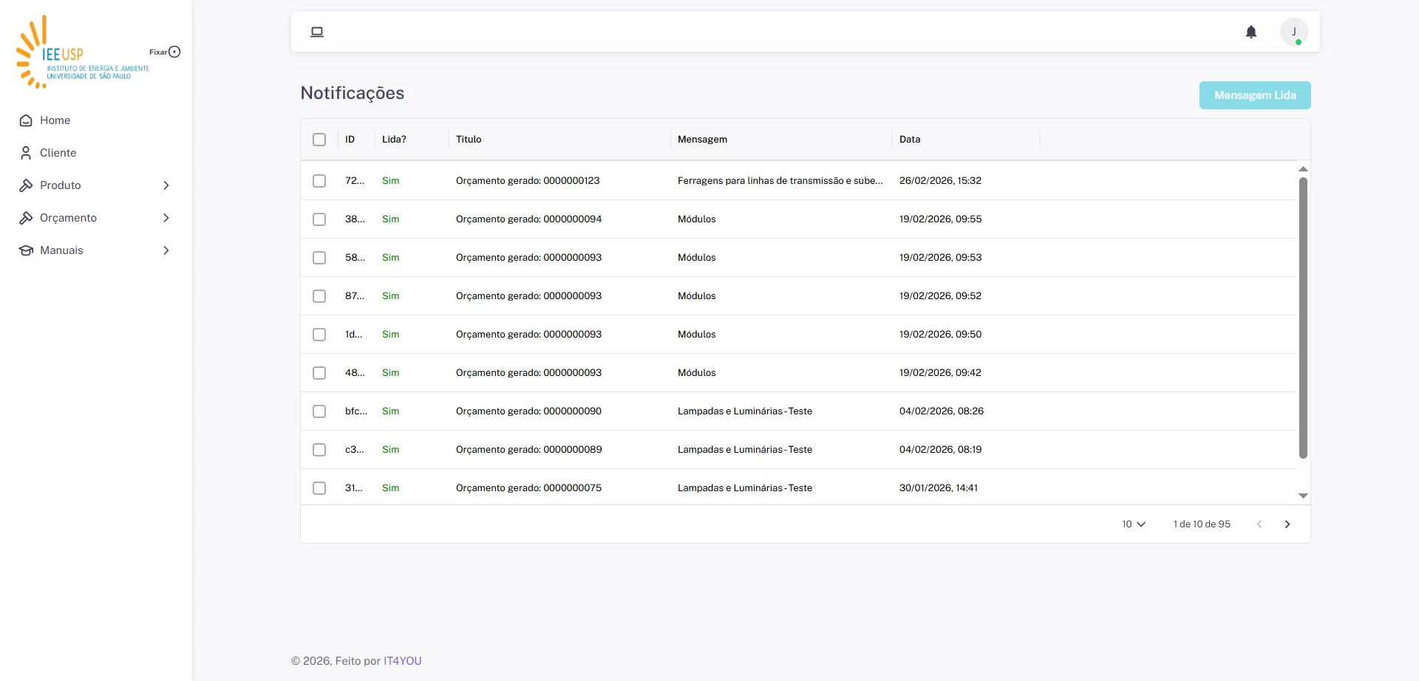Check row for Orçamento gerado 0000000075
Screen dimensions: 1419x681
319,488
